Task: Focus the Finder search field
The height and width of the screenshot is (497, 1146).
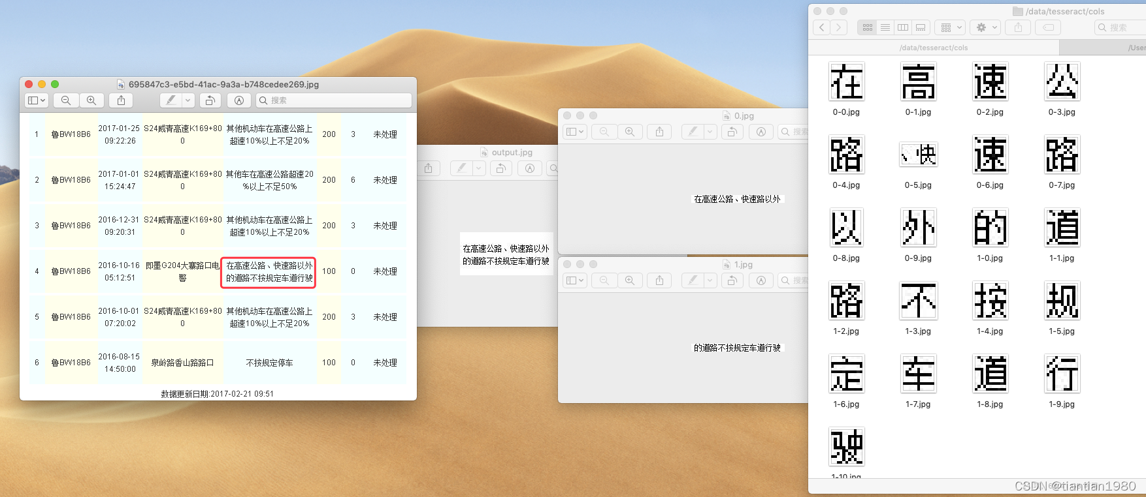Action: 1120,27
